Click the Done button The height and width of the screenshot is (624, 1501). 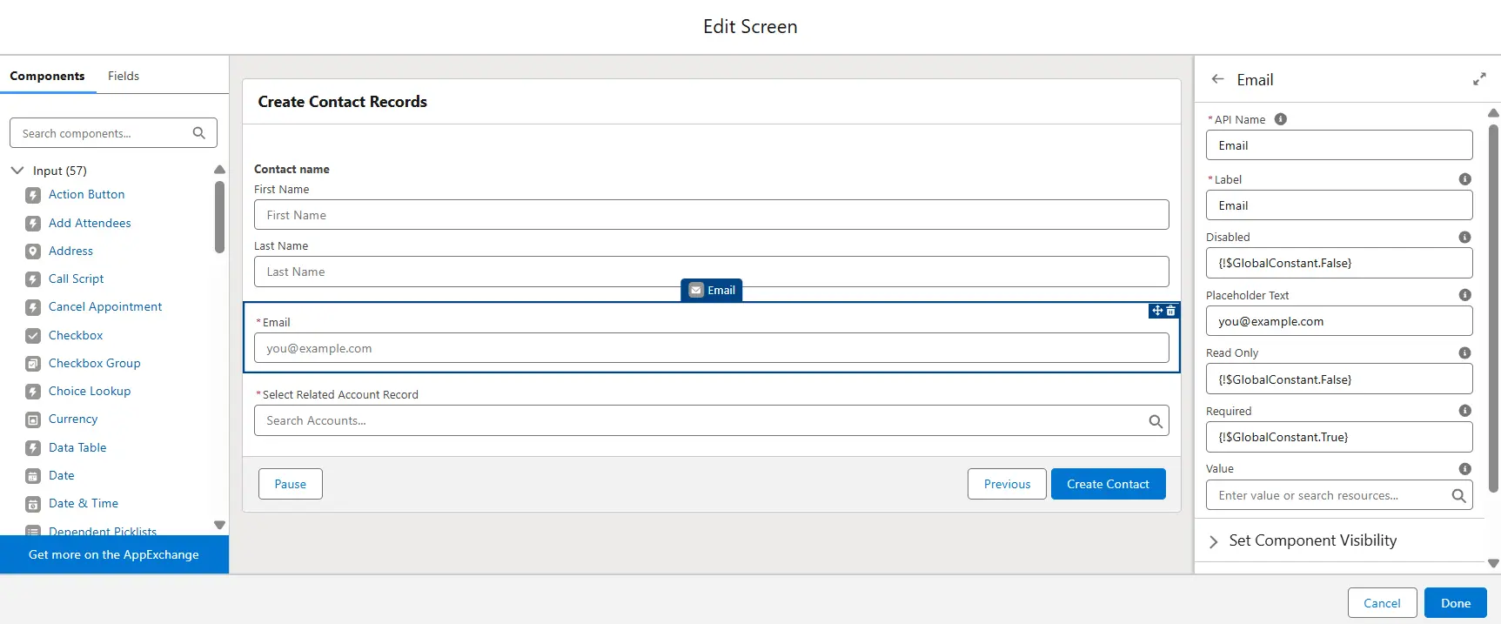click(1455, 603)
